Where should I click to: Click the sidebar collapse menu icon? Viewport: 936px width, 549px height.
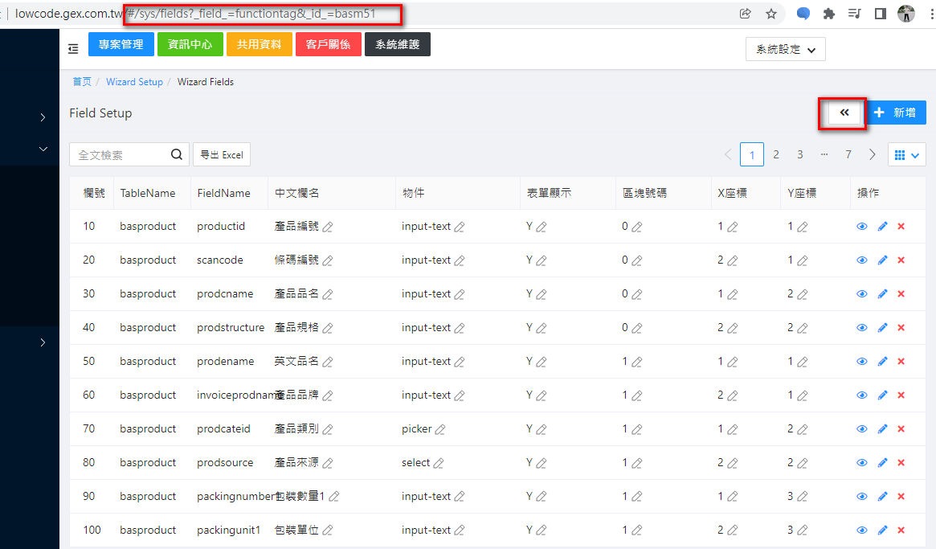(x=73, y=49)
